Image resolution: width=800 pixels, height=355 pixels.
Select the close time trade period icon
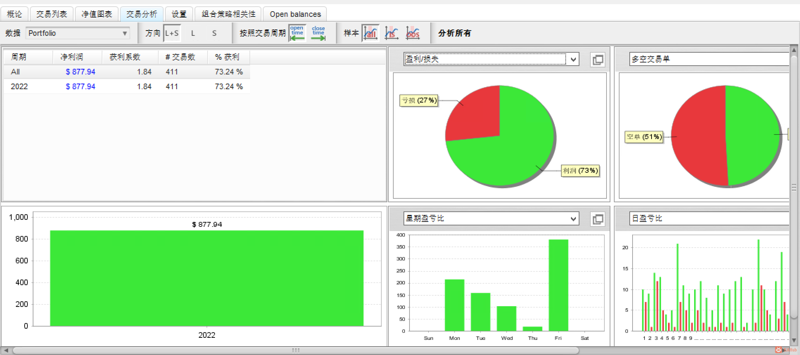(x=318, y=33)
